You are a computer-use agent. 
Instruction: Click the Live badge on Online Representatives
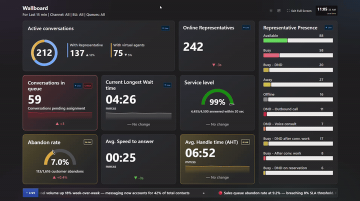[x=246, y=27]
